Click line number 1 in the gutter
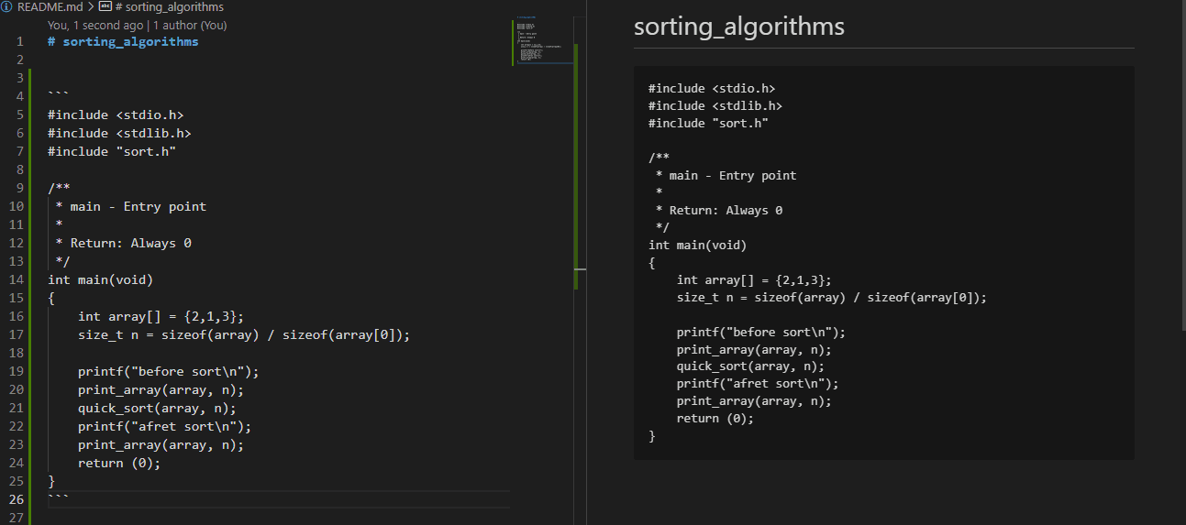 pos(19,41)
